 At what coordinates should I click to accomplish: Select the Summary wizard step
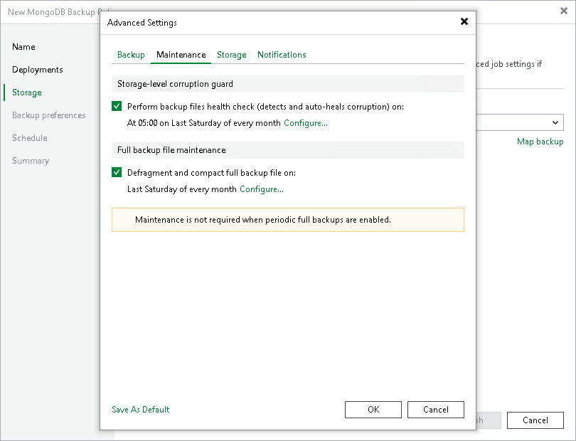[31, 161]
